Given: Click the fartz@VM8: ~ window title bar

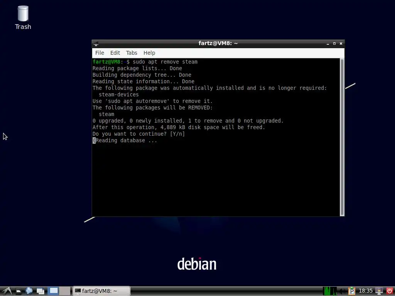Looking at the screenshot, I should tap(218, 43).
